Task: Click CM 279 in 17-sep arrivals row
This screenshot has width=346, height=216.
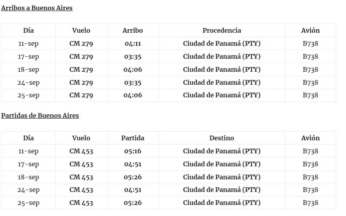Action: click(x=81, y=56)
